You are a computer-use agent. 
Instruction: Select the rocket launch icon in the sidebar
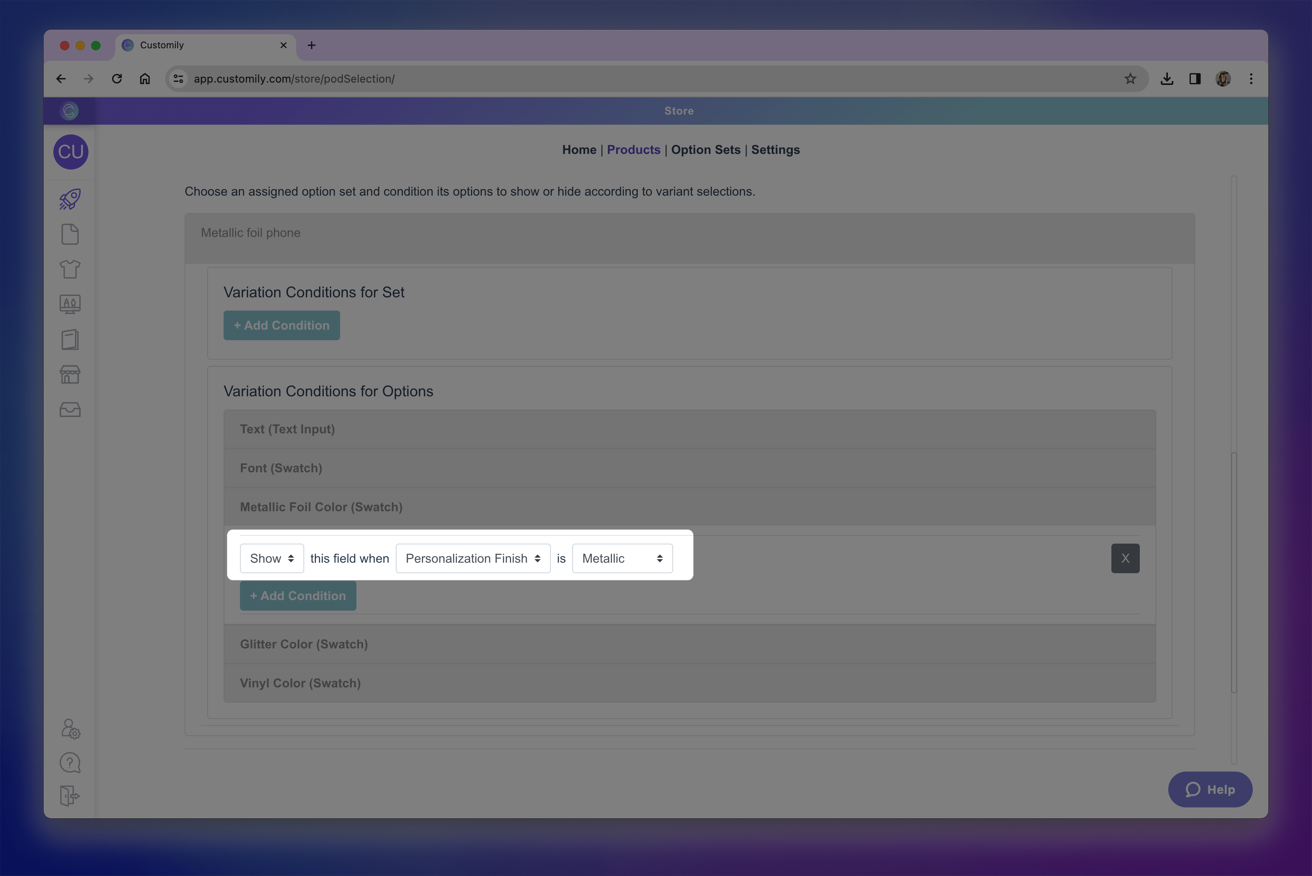point(69,199)
